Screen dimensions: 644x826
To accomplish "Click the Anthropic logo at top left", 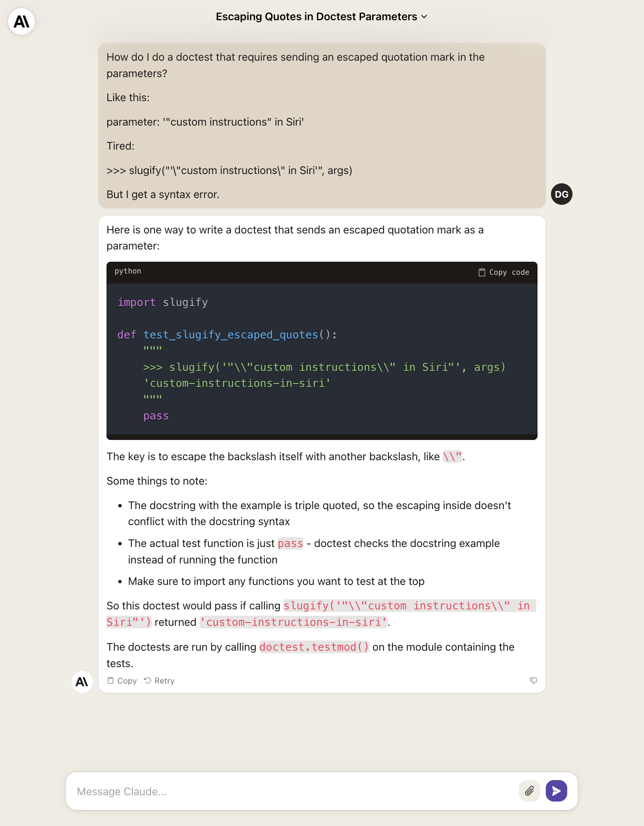I will pyautogui.click(x=21, y=21).
